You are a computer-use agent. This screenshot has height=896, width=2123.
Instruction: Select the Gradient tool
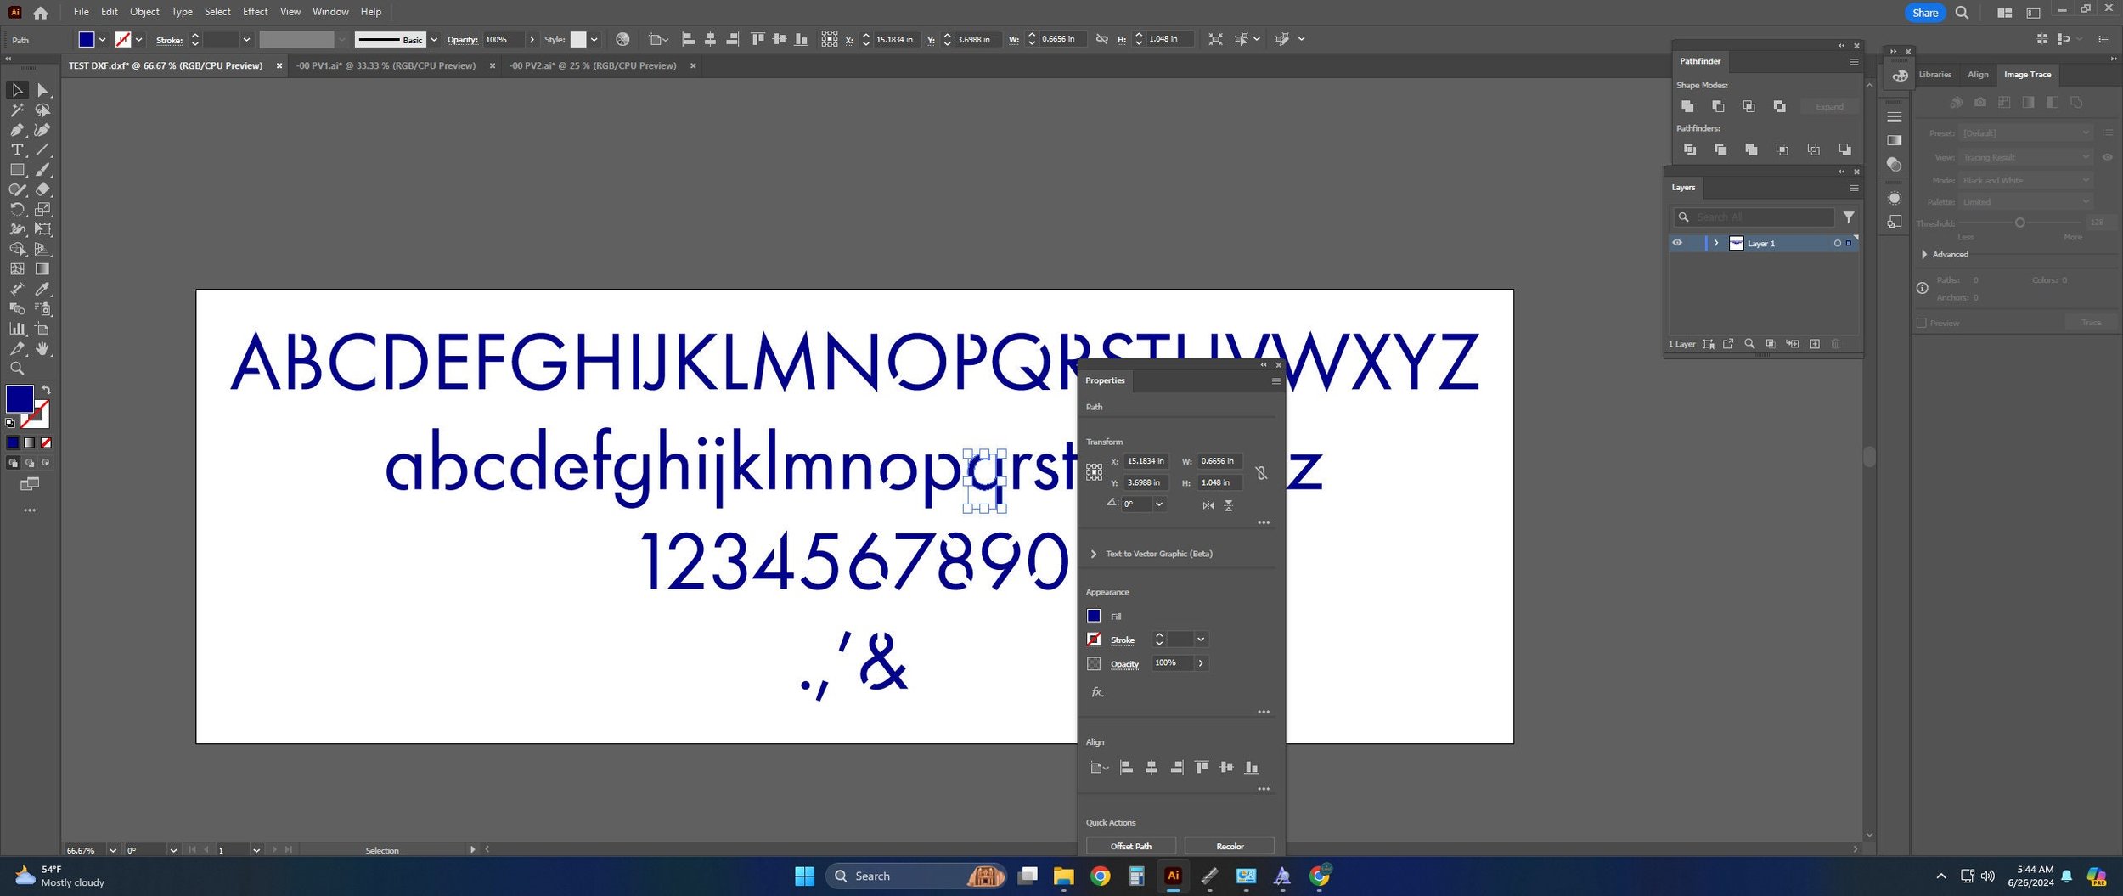coord(42,269)
